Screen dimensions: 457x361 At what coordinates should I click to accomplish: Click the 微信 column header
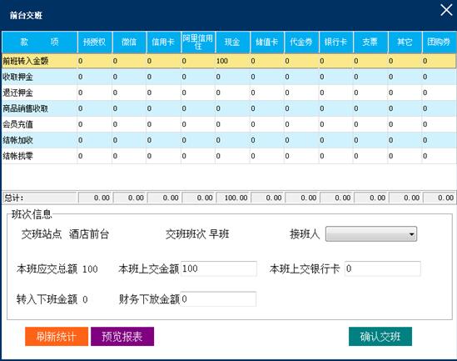129,42
